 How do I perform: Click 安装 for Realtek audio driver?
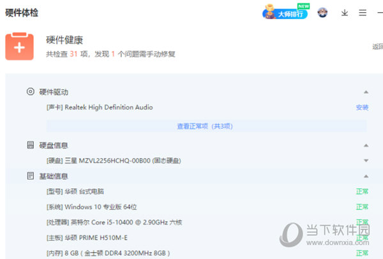pos(362,107)
